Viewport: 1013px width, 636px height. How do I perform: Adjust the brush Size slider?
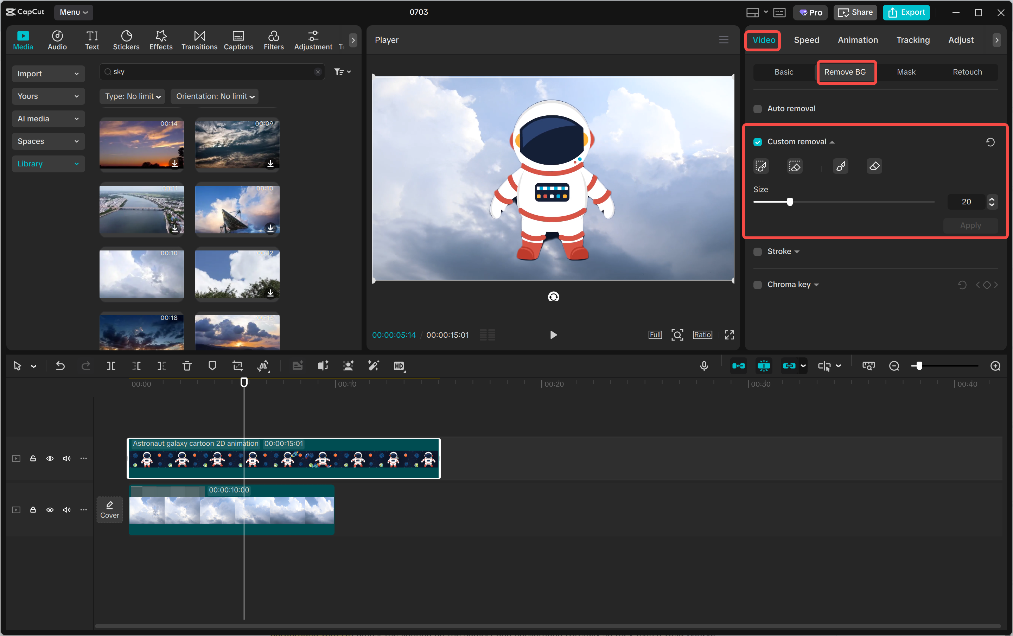(x=789, y=202)
